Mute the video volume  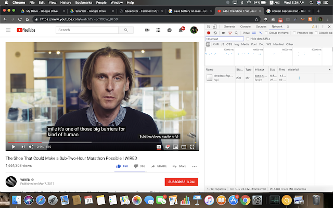point(31,147)
